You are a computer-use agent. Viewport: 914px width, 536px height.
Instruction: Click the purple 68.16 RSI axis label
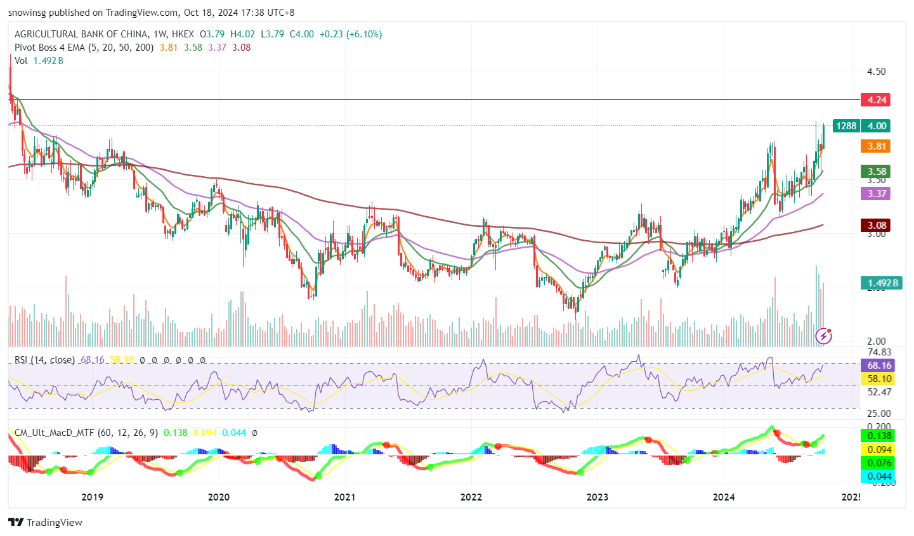tap(878, 366)
